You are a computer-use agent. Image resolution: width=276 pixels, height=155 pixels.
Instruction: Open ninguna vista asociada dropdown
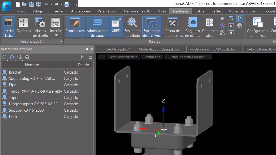point(188,57)
